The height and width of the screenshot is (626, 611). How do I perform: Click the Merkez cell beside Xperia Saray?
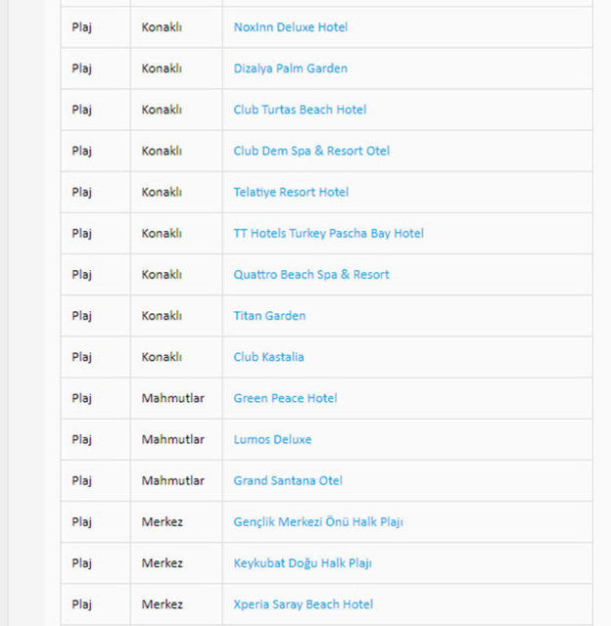(x=162, y=604)
